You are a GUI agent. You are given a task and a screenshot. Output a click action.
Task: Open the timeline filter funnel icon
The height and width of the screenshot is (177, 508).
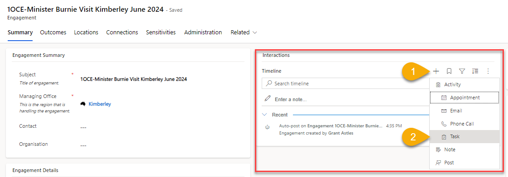coord(462,71)
